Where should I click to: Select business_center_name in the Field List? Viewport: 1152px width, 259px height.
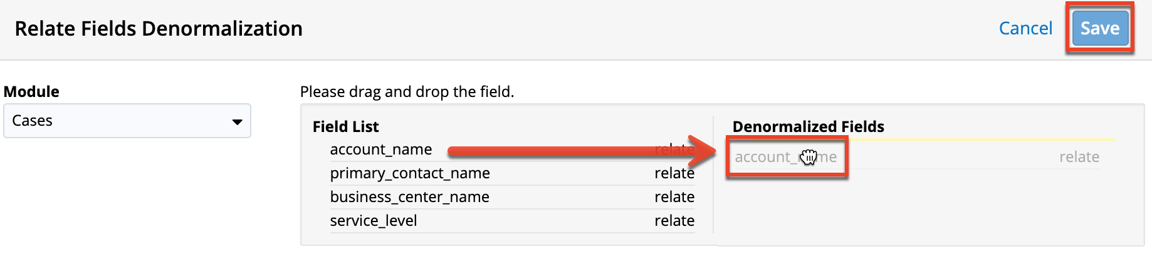click(x=410, y=197)
